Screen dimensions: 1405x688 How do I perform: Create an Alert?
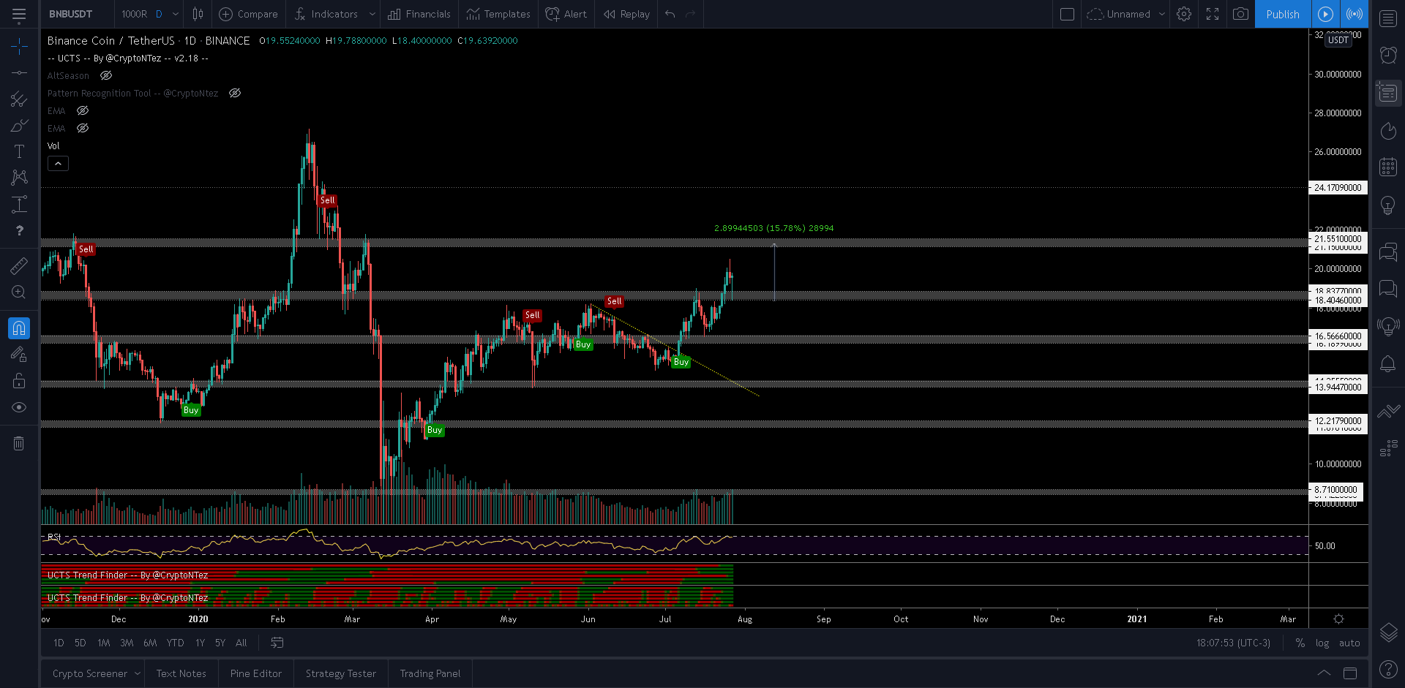pos(566,14)
